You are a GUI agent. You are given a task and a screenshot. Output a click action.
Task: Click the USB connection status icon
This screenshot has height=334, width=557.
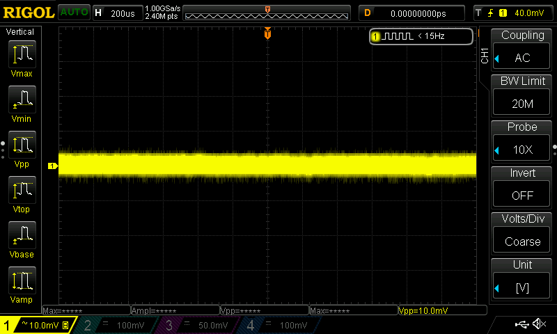(521, 325)
